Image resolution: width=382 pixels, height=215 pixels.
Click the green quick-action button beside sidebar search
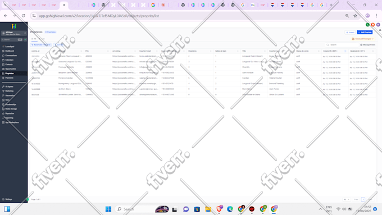[x=25, y=39]
